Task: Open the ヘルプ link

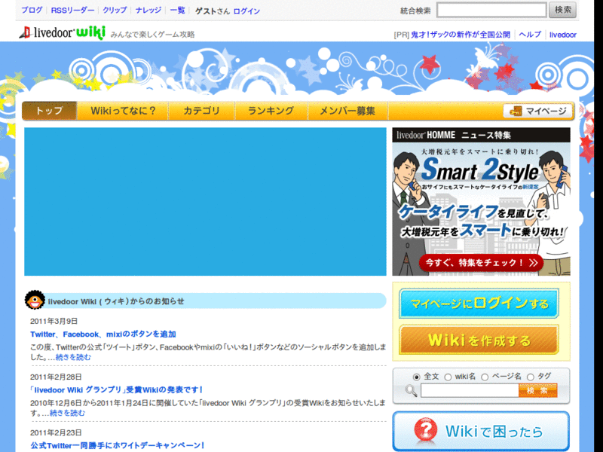Action: (x=530, y=35)
